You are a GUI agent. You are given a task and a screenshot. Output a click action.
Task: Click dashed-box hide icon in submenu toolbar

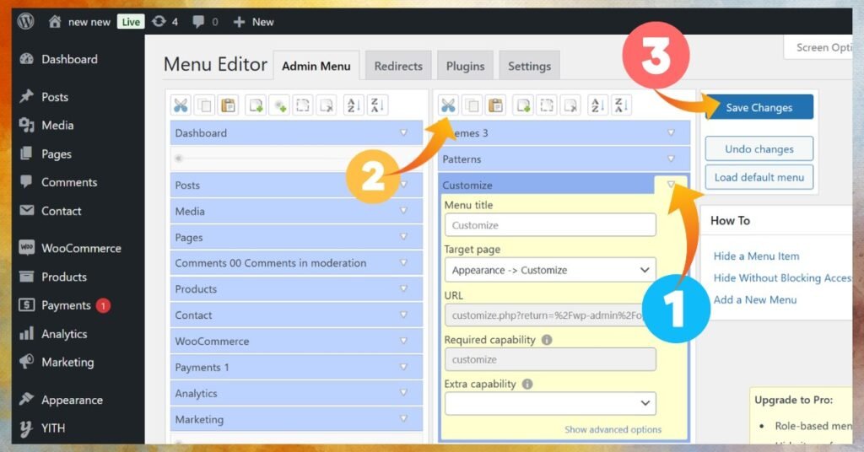[x=547, y=105]
